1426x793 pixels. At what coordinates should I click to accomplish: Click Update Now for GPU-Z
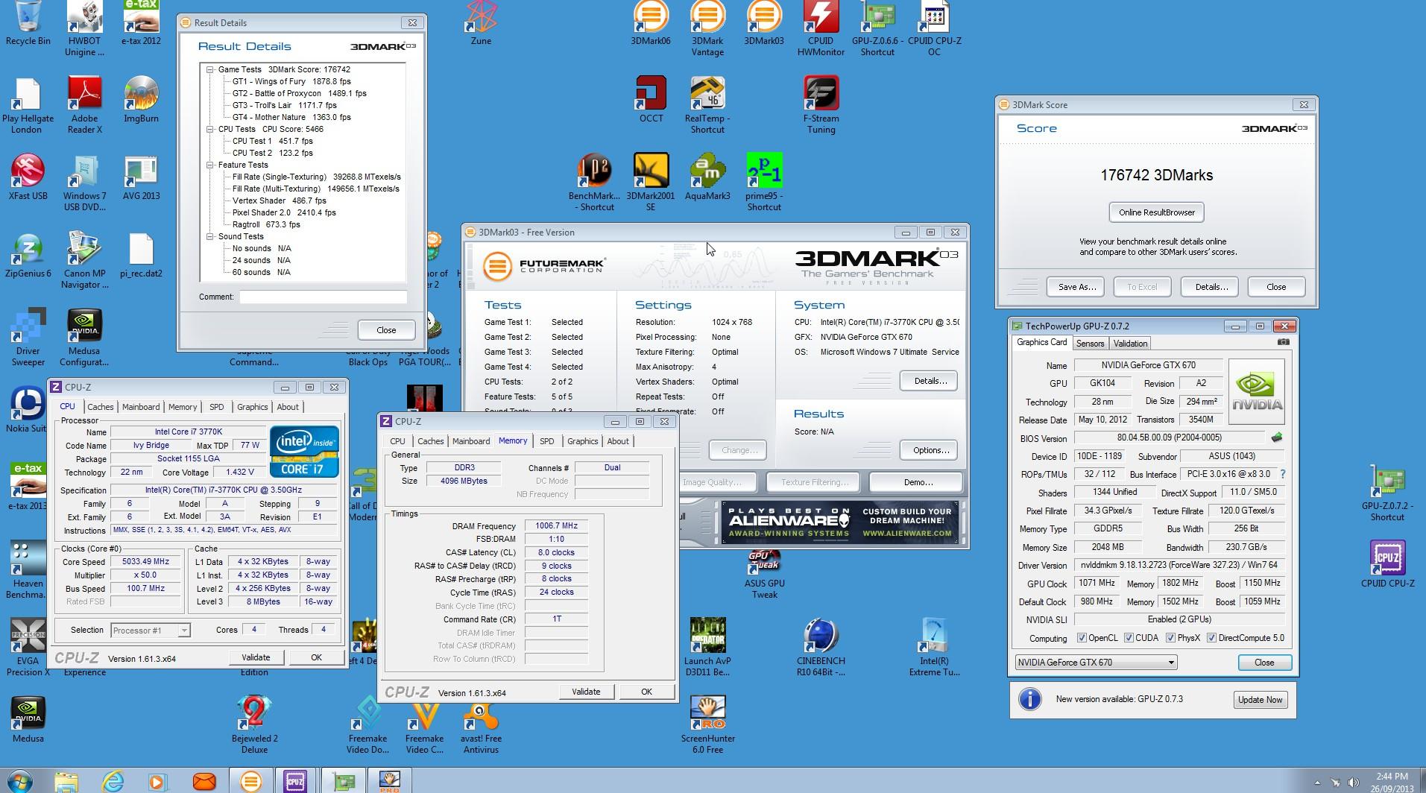click(x=1260, y=700)
